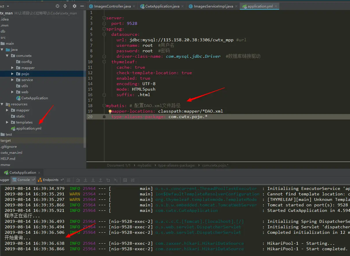Click the com.cwtx.pojo.* breadcrumb
Screen dimensions: 350x256
215,165
